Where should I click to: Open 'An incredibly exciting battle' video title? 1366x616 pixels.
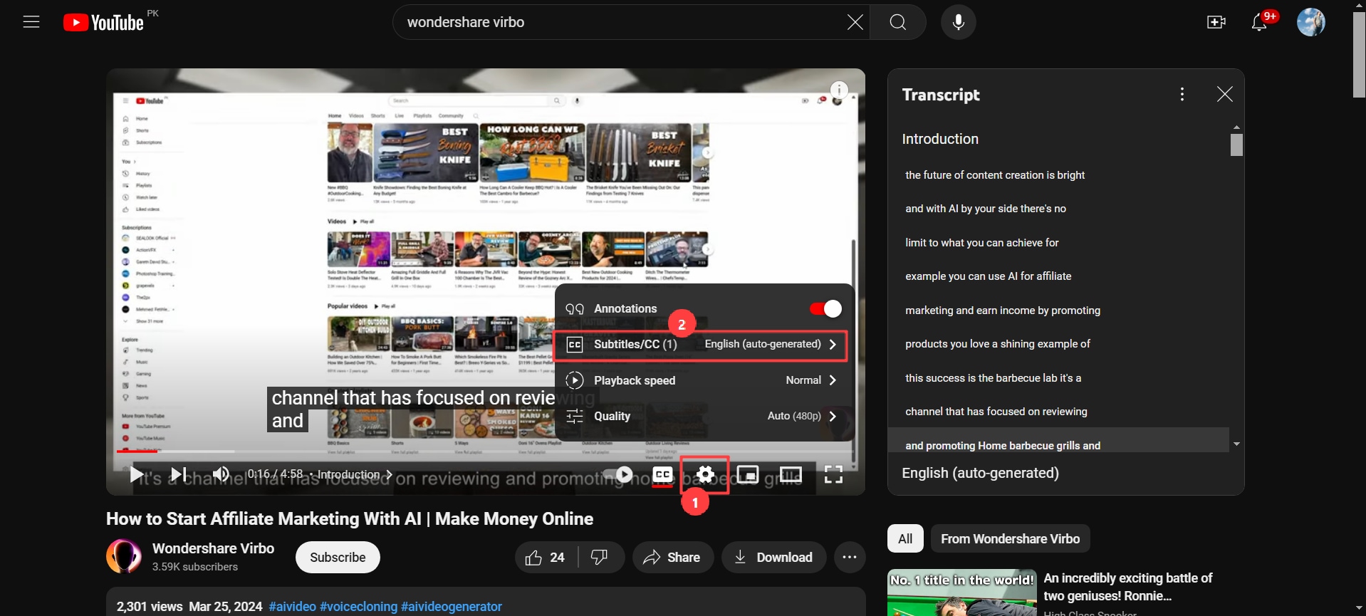[x=1128, y=587]
